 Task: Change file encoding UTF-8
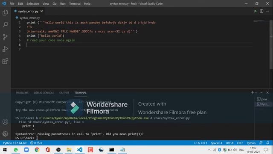click(229, 143)
